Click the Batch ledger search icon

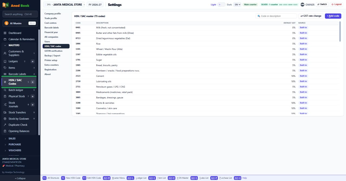pyautogui.click(x=5, y=90)
